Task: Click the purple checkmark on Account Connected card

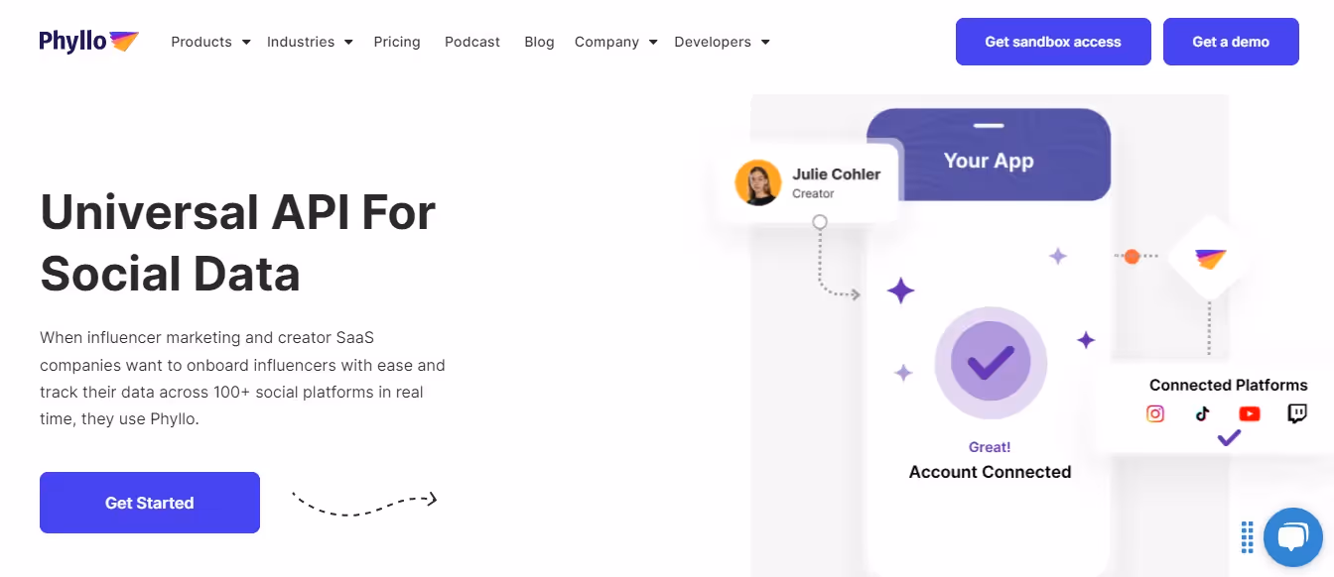Action: tap(990, 364)
